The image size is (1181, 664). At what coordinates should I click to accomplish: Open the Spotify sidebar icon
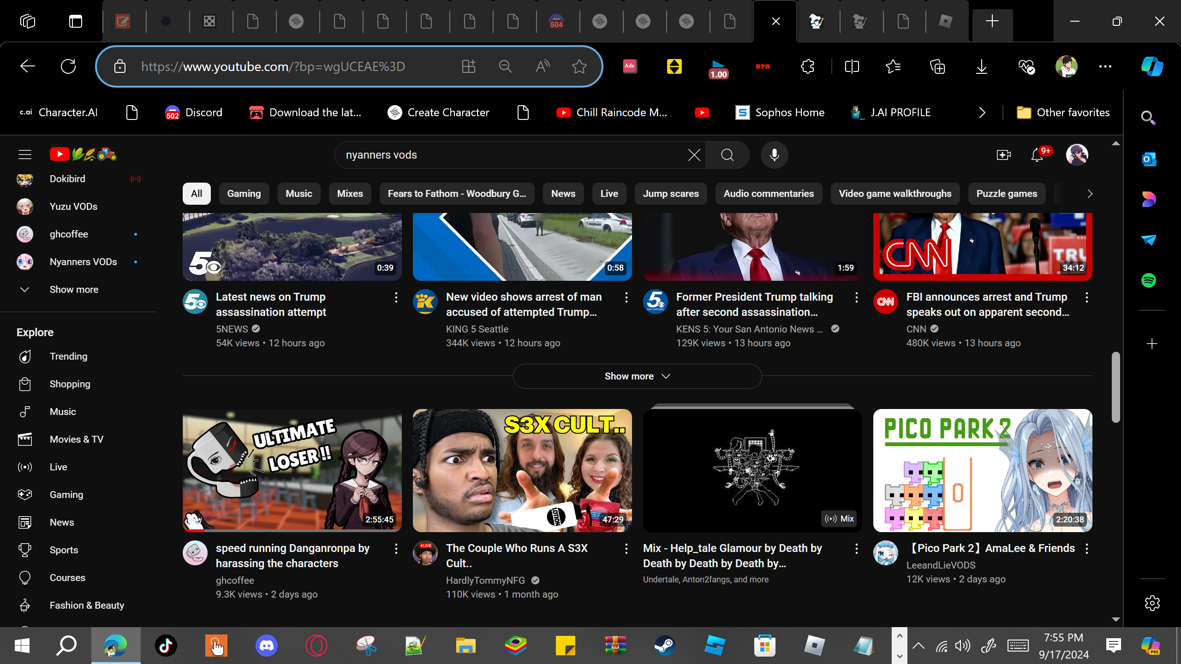tap(1149, 280)
